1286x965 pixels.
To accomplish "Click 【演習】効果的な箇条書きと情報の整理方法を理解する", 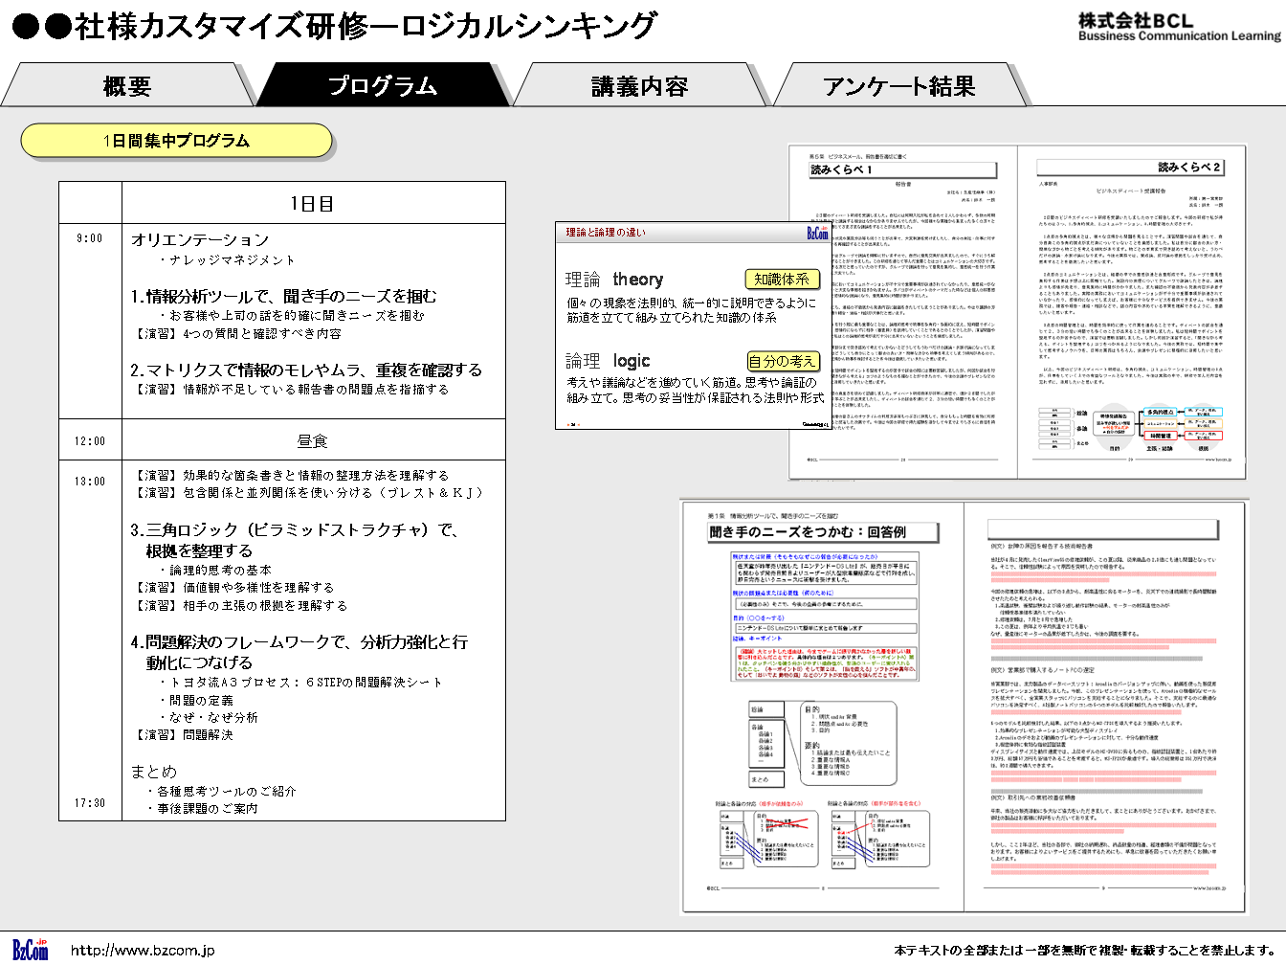I will point(290,475).
